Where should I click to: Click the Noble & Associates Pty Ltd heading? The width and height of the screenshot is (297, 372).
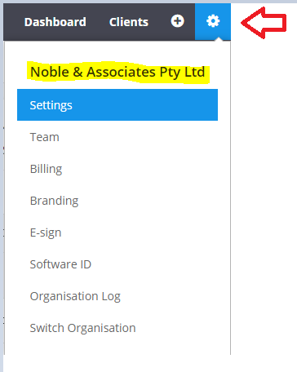click(117, 72)
